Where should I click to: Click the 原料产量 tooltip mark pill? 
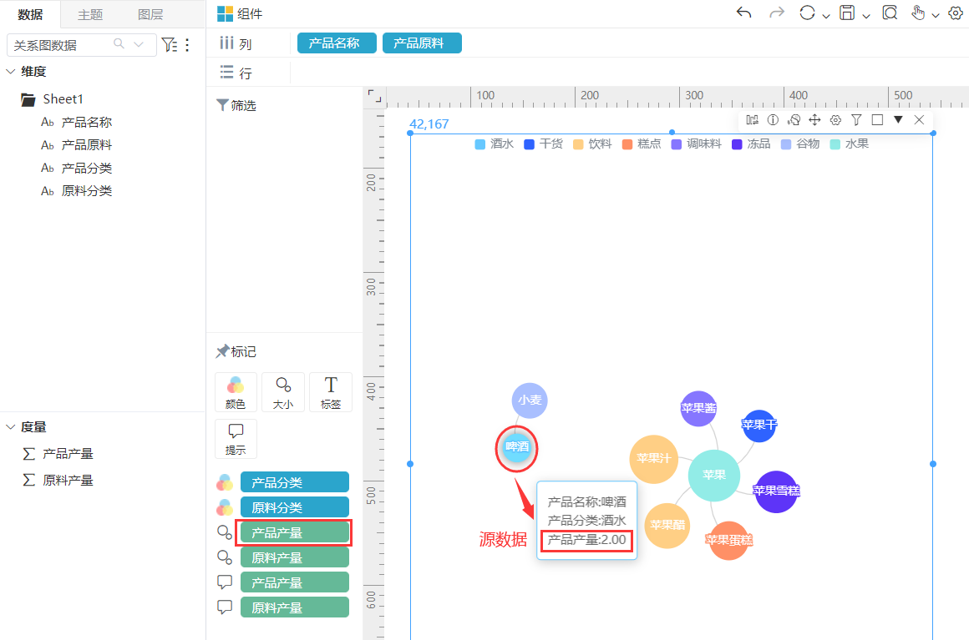(295, 607)
